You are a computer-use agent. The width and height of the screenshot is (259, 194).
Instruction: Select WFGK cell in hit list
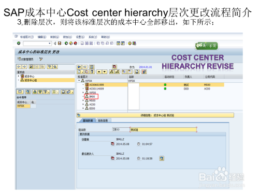tap(23, 106)
